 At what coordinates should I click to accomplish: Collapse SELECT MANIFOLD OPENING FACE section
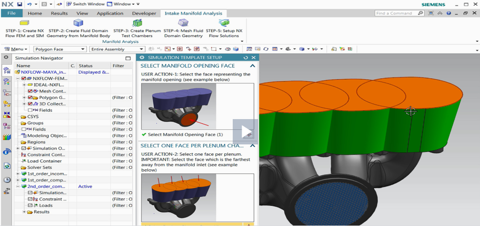(x=252, y=66)
